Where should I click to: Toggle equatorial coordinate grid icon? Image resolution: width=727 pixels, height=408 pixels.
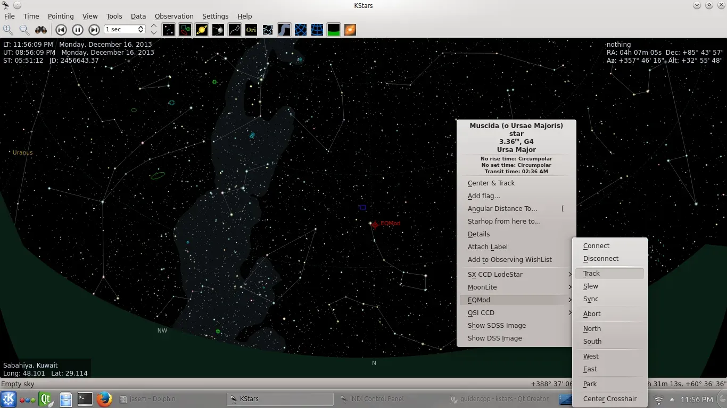301,30
